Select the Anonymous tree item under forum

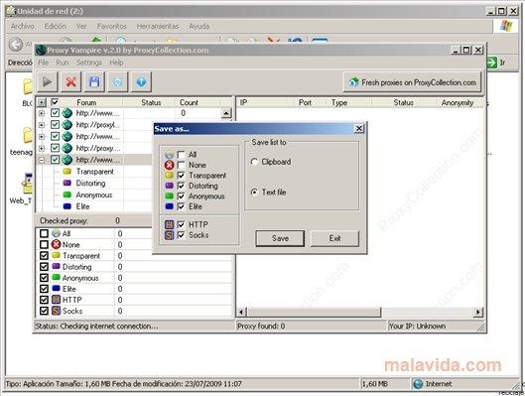(94, 196)
